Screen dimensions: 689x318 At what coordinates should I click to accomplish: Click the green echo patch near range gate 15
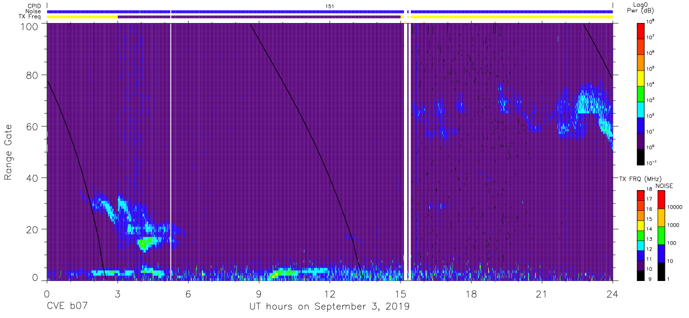[148, 243]
